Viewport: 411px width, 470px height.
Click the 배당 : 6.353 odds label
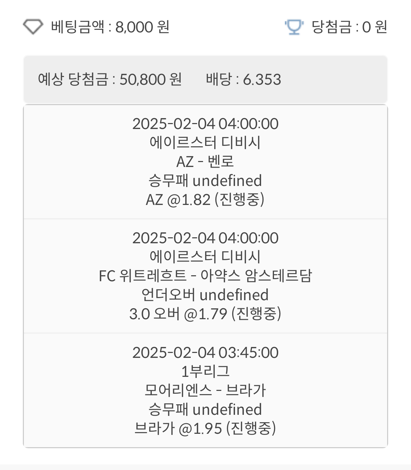pyautogui.click(x=243, y=79)
